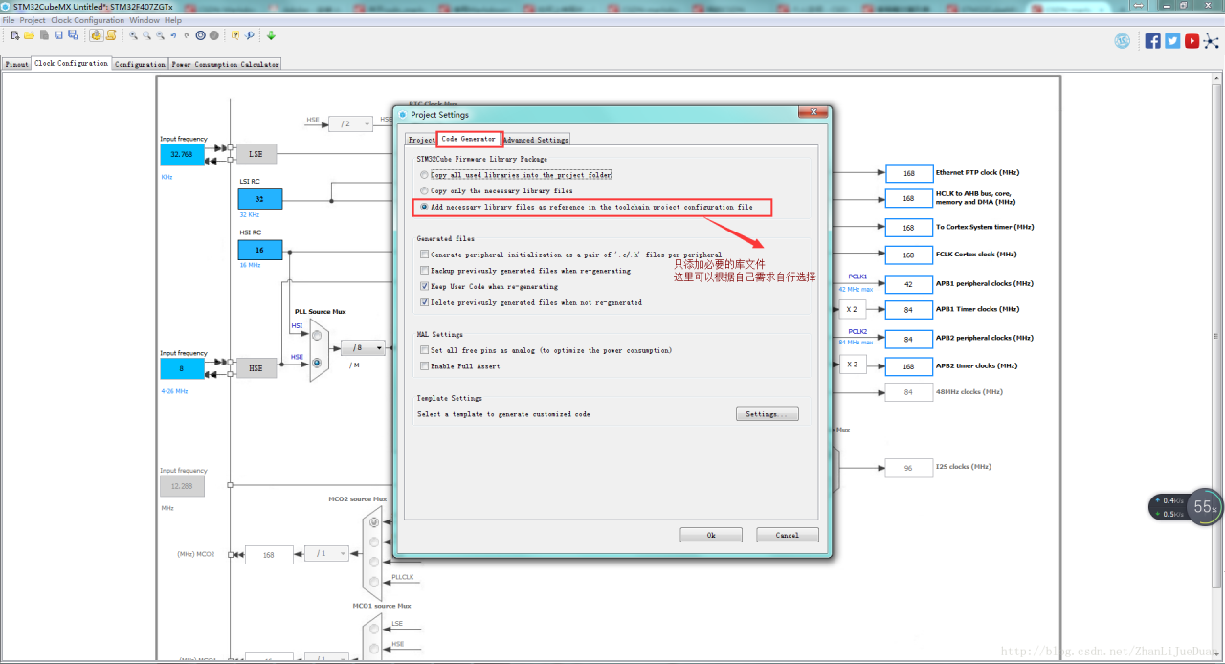The image size is (1225, 664).
Task: Select Copy all used libraries option
Action: click(424, 175)
